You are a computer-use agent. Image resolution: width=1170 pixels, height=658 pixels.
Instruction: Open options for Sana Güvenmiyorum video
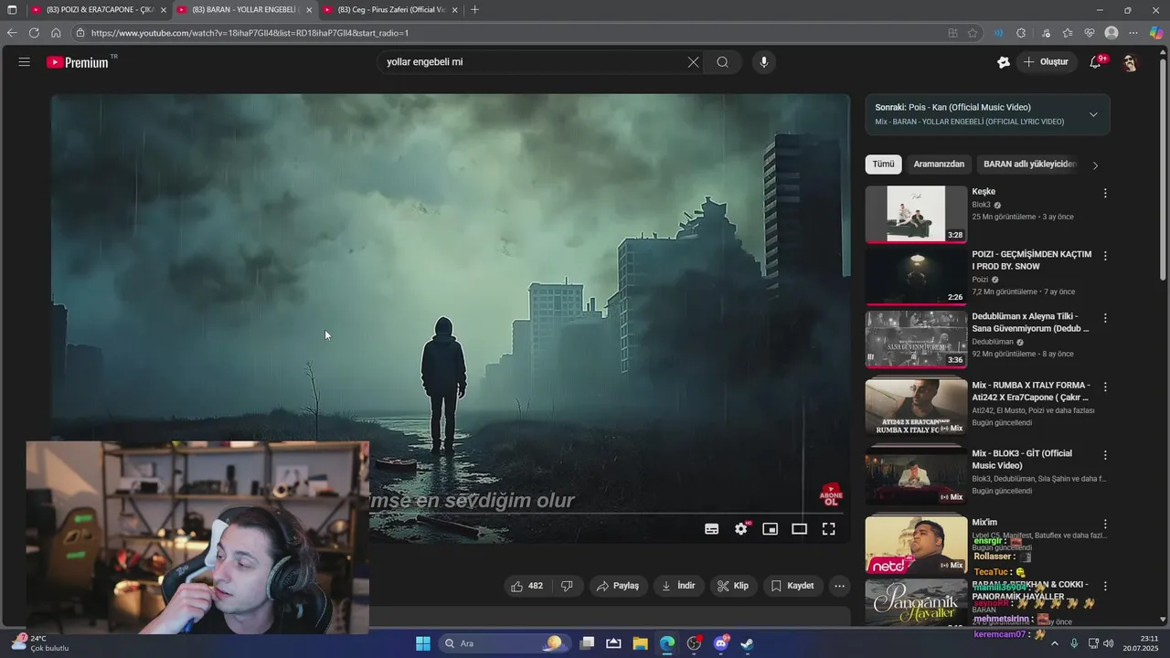coord(1105,318)
